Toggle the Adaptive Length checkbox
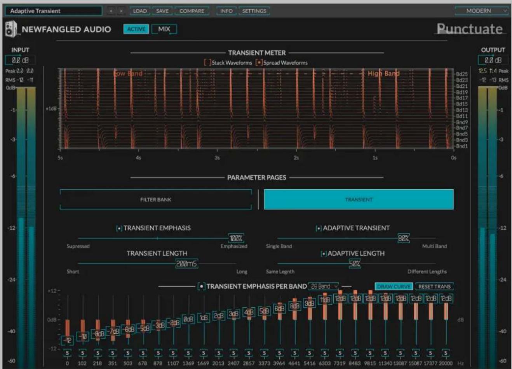Viewport: 512px width, 369px height. pyautogui.click(x=324, y=254)
